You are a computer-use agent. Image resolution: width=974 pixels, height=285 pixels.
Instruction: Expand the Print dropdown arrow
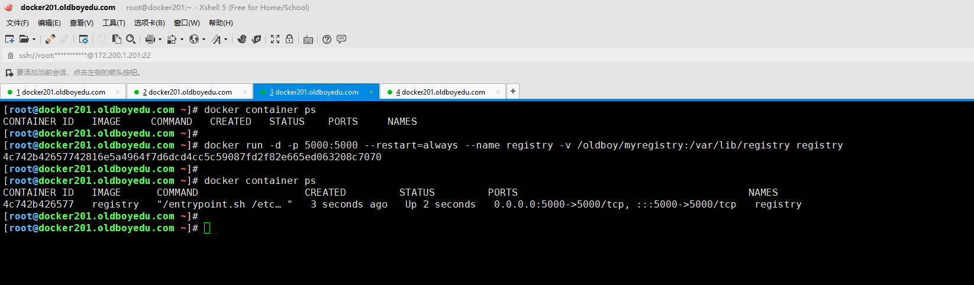pyautogui.click(x=160, y=40)
